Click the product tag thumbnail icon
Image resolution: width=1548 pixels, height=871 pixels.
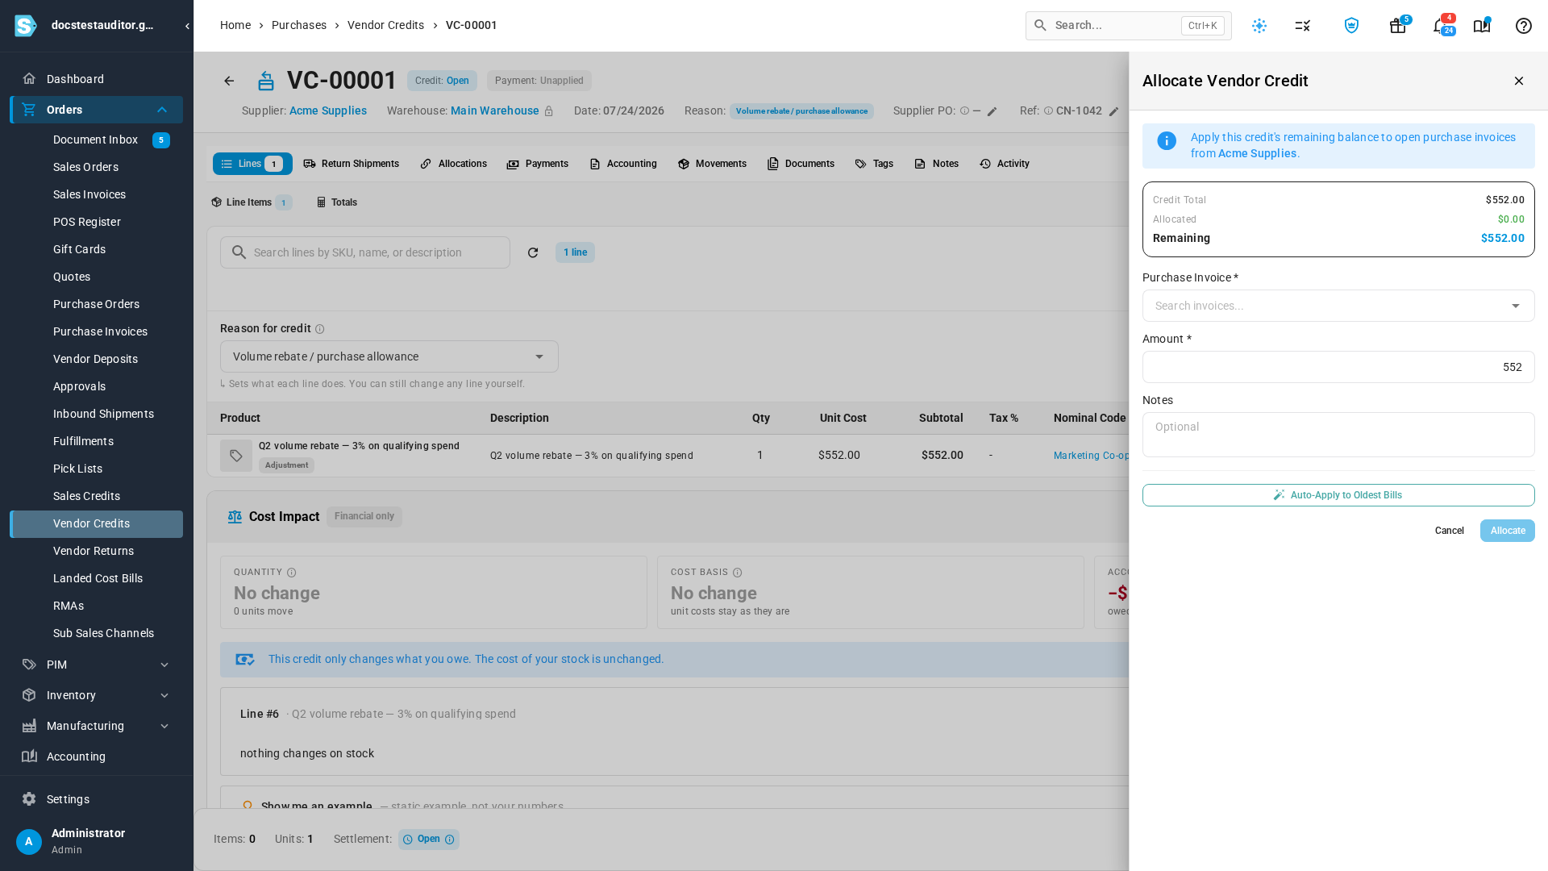tap(236, 456)
